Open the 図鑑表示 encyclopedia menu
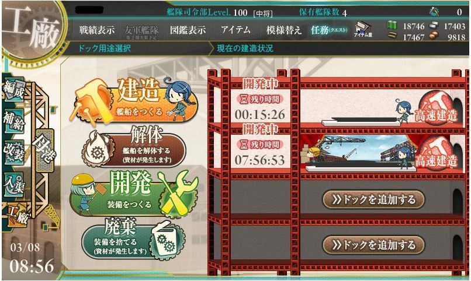Screen dimensions: 471x281 (x=188, y=30)
